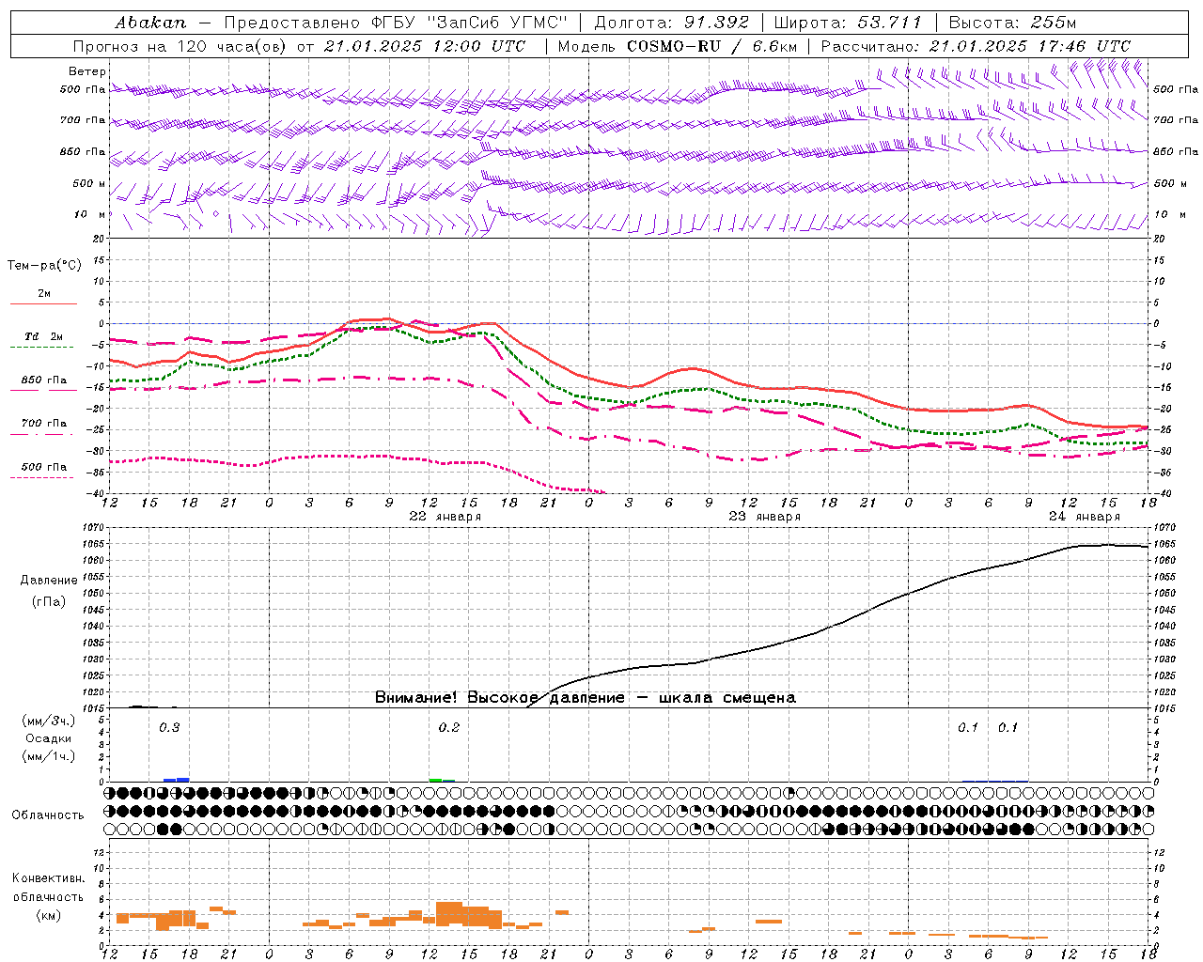1203x962 pixels.
Task: Click the "Широта: 53.711" latitude field
Action: click(x=849, y=23)
